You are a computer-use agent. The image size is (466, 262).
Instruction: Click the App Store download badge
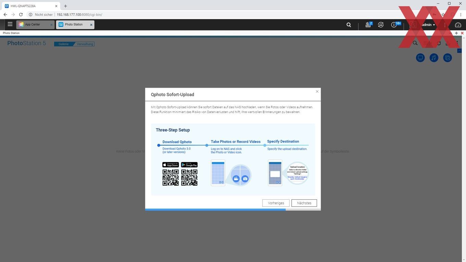click(171, 165)
